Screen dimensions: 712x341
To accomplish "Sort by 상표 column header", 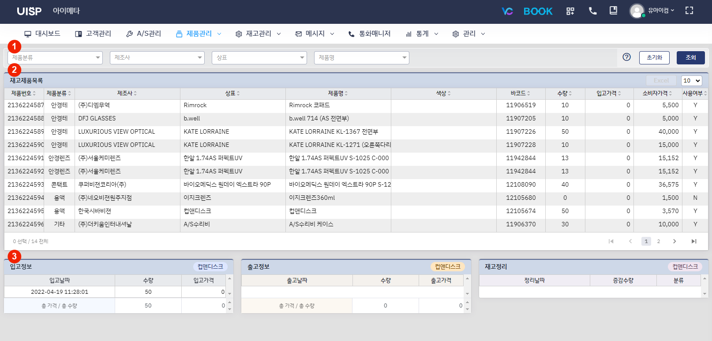I will tap(232, 93).
